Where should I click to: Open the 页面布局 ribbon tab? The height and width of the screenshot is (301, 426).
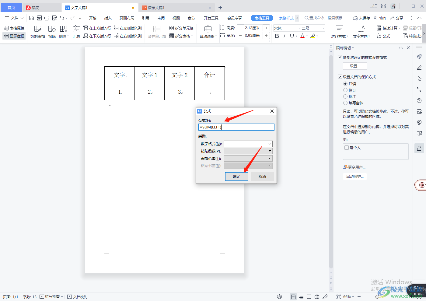[127, 18]
